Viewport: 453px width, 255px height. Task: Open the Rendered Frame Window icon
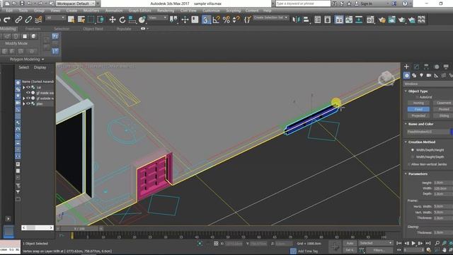(391, 20)
